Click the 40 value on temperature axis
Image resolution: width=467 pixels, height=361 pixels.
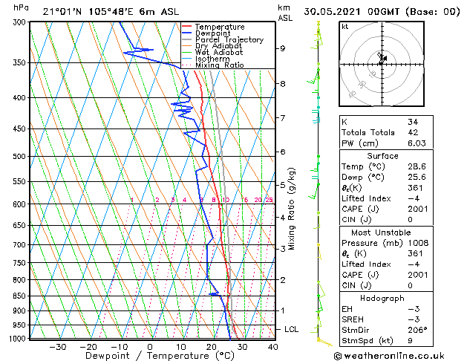tap(272, 348)
